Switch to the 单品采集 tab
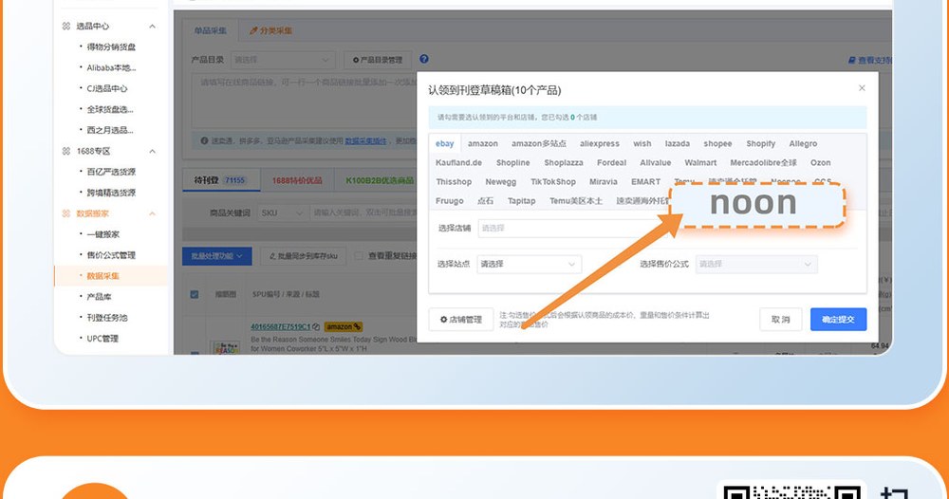949x499 pixels. click(x=210, y=30)
